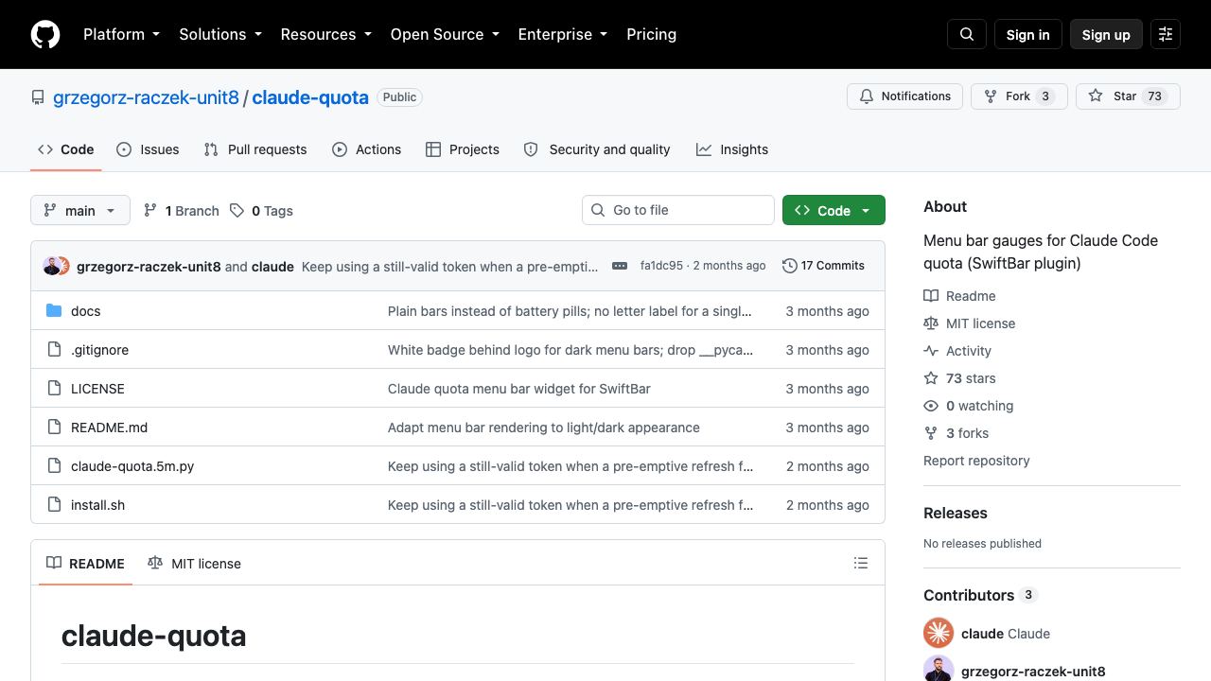
Task: Expand the Enterprise menu
Action: coord(563,34)
